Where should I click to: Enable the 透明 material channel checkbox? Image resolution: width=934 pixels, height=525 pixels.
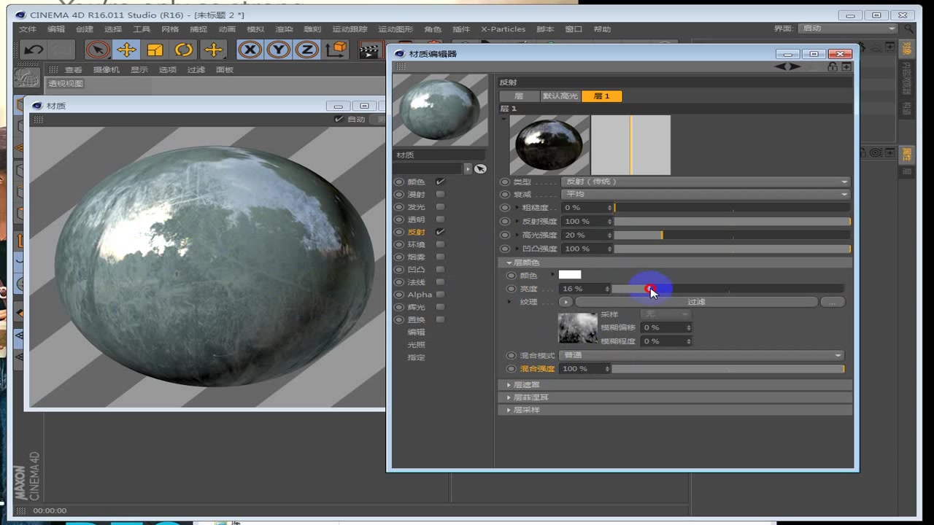(x=439, y=219)
